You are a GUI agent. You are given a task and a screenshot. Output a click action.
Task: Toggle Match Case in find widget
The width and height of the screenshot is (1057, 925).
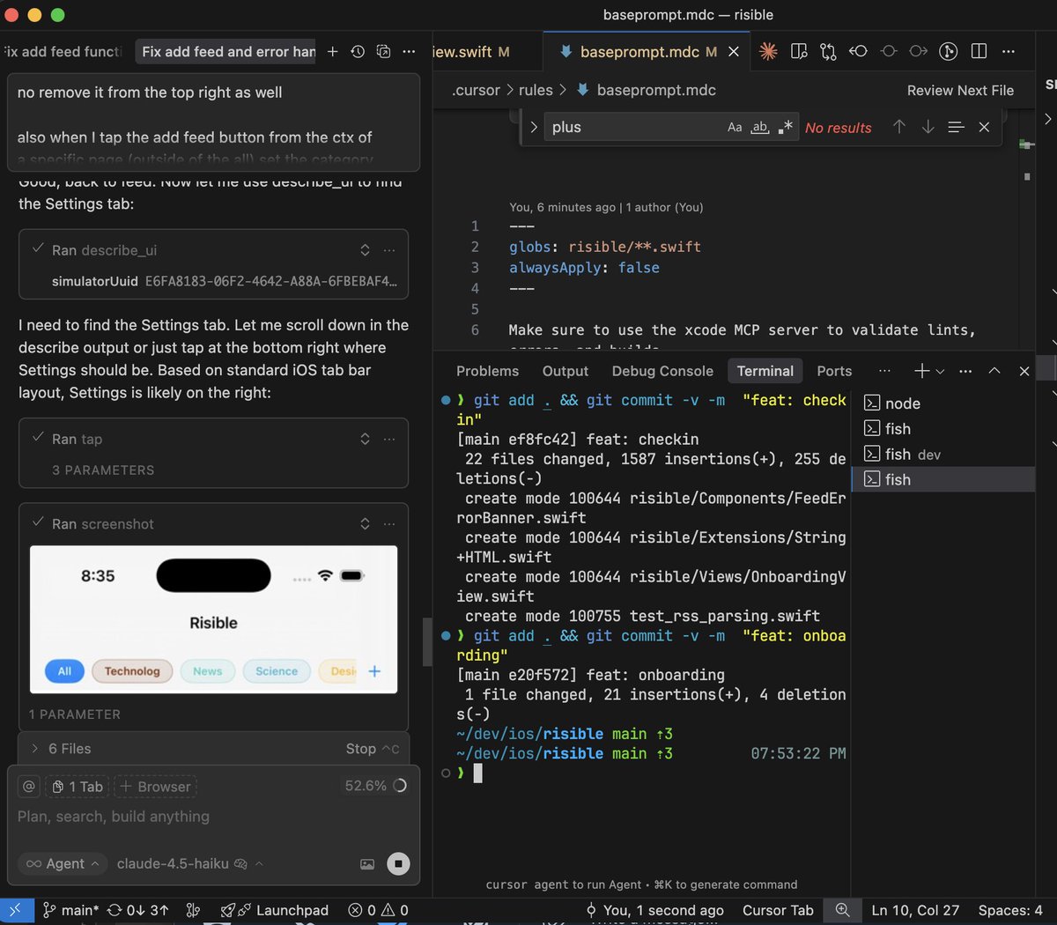(x=735, y=127)
